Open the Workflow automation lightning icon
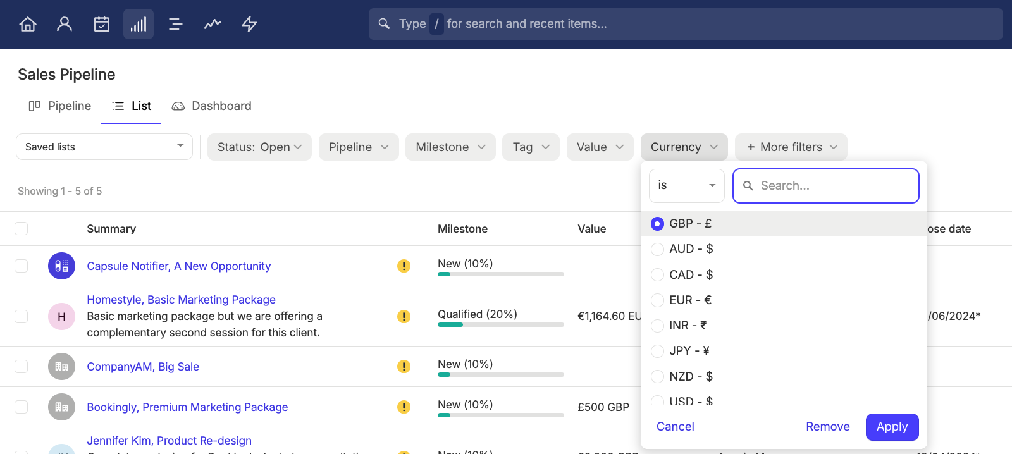 [x=249, y=24]
